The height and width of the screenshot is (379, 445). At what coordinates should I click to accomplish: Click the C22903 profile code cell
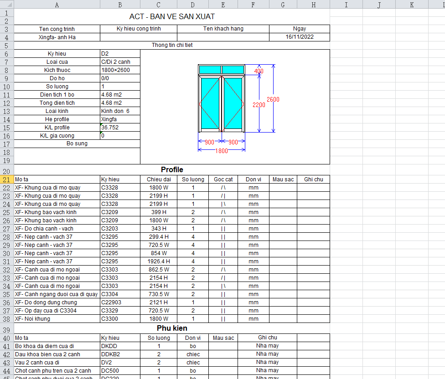pos(120,302)
